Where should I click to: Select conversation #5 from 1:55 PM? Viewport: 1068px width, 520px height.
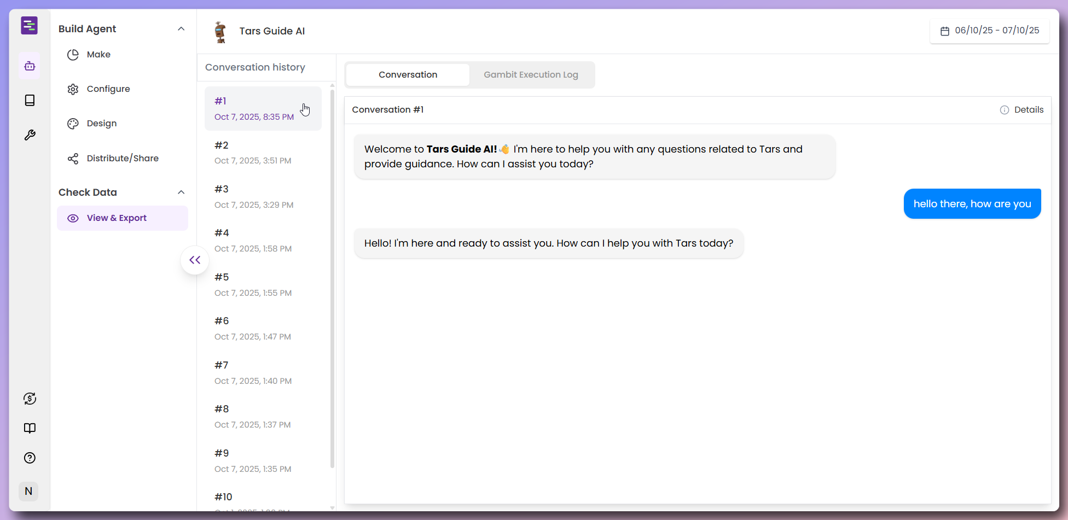point(263,284)
